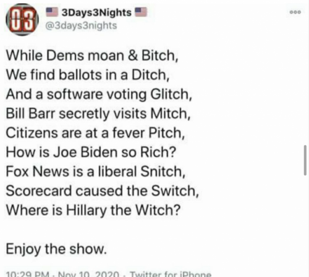The image size is (309, 277).
Task: Click the flag emoji before the display name
Action: click(x=52, y=12)
